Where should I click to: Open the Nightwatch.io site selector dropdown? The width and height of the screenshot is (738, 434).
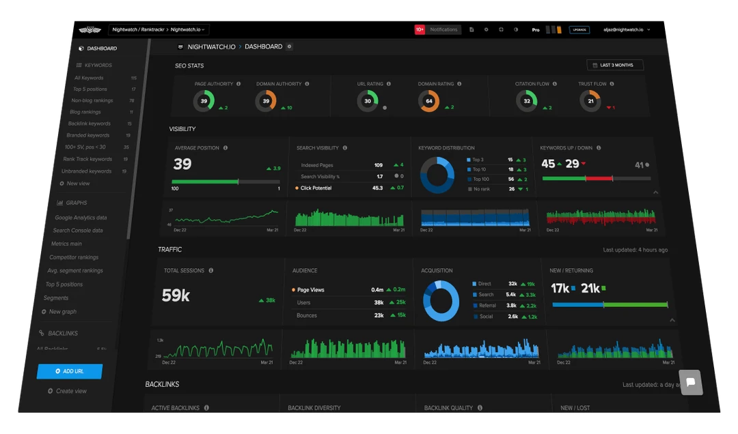click(x=159, y=29)
